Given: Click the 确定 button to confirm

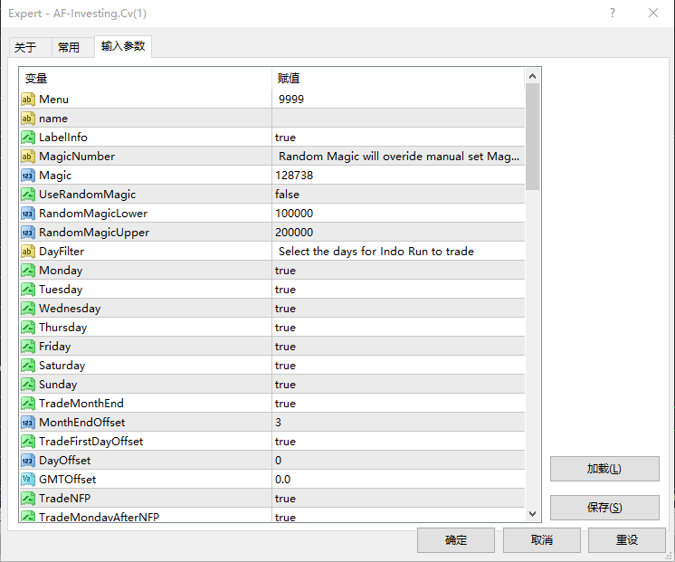Looking at the screenshot, I should pos(456,540).
